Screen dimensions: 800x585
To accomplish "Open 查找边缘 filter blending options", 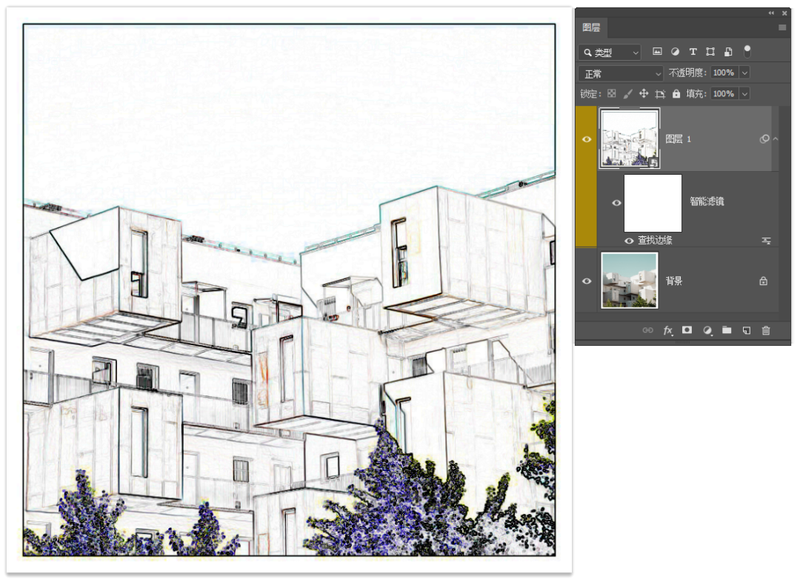I will click(766, 241).
